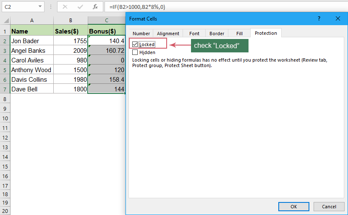Open the Fill tab
This screenshot has width=348, height=215.
(239, 34)
